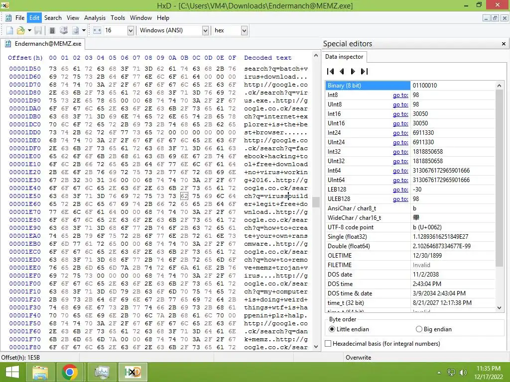
Task: Click hex view scroll up arrow
Action: point(316,56)
